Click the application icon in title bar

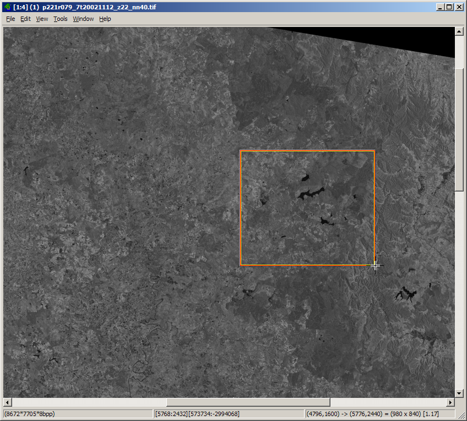click(7, 7)
